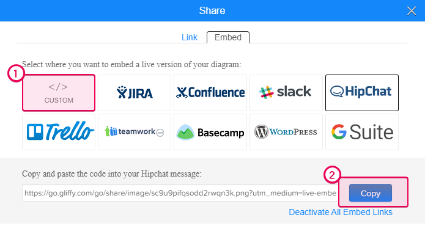
Task: Pick the Teamwork embed option
Action: 135,132
